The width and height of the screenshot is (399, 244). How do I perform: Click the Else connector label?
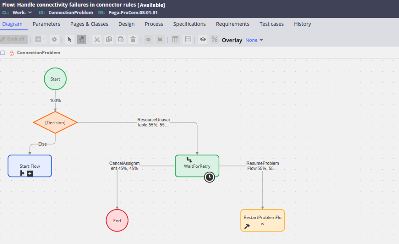(42, 144)
